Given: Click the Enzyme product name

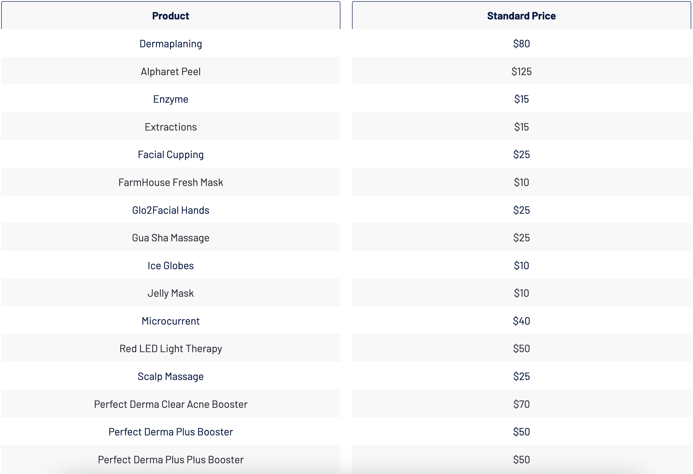Looking at the screenshot, I should tap(170, 99).
